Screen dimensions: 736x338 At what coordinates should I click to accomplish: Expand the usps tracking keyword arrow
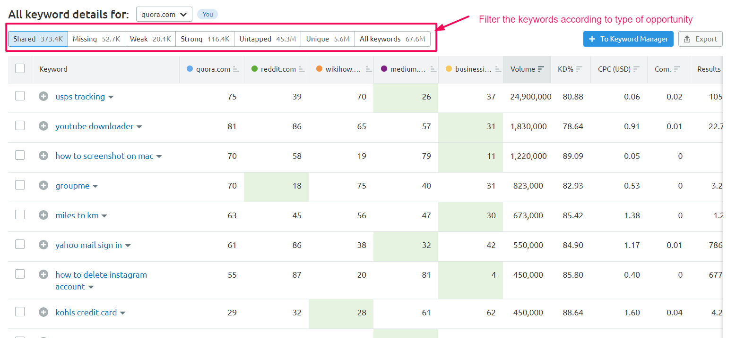pyautogui.click(x=111, y=98)
